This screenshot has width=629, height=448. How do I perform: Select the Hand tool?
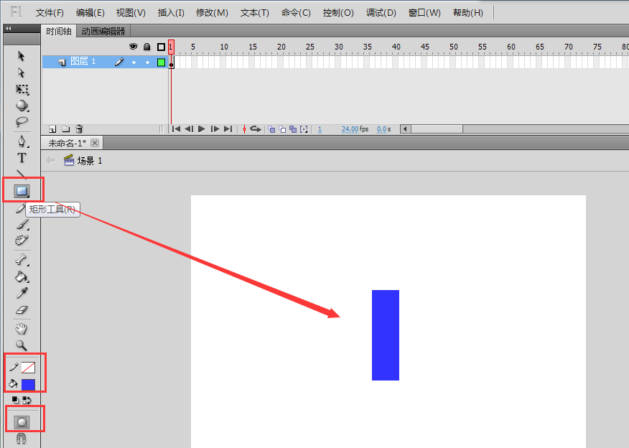[x=22, y=329]
